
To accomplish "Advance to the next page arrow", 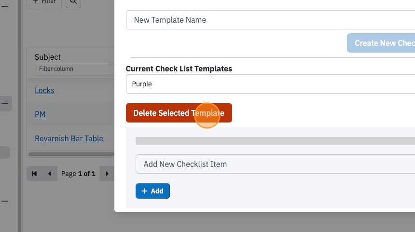I will 107,174.
